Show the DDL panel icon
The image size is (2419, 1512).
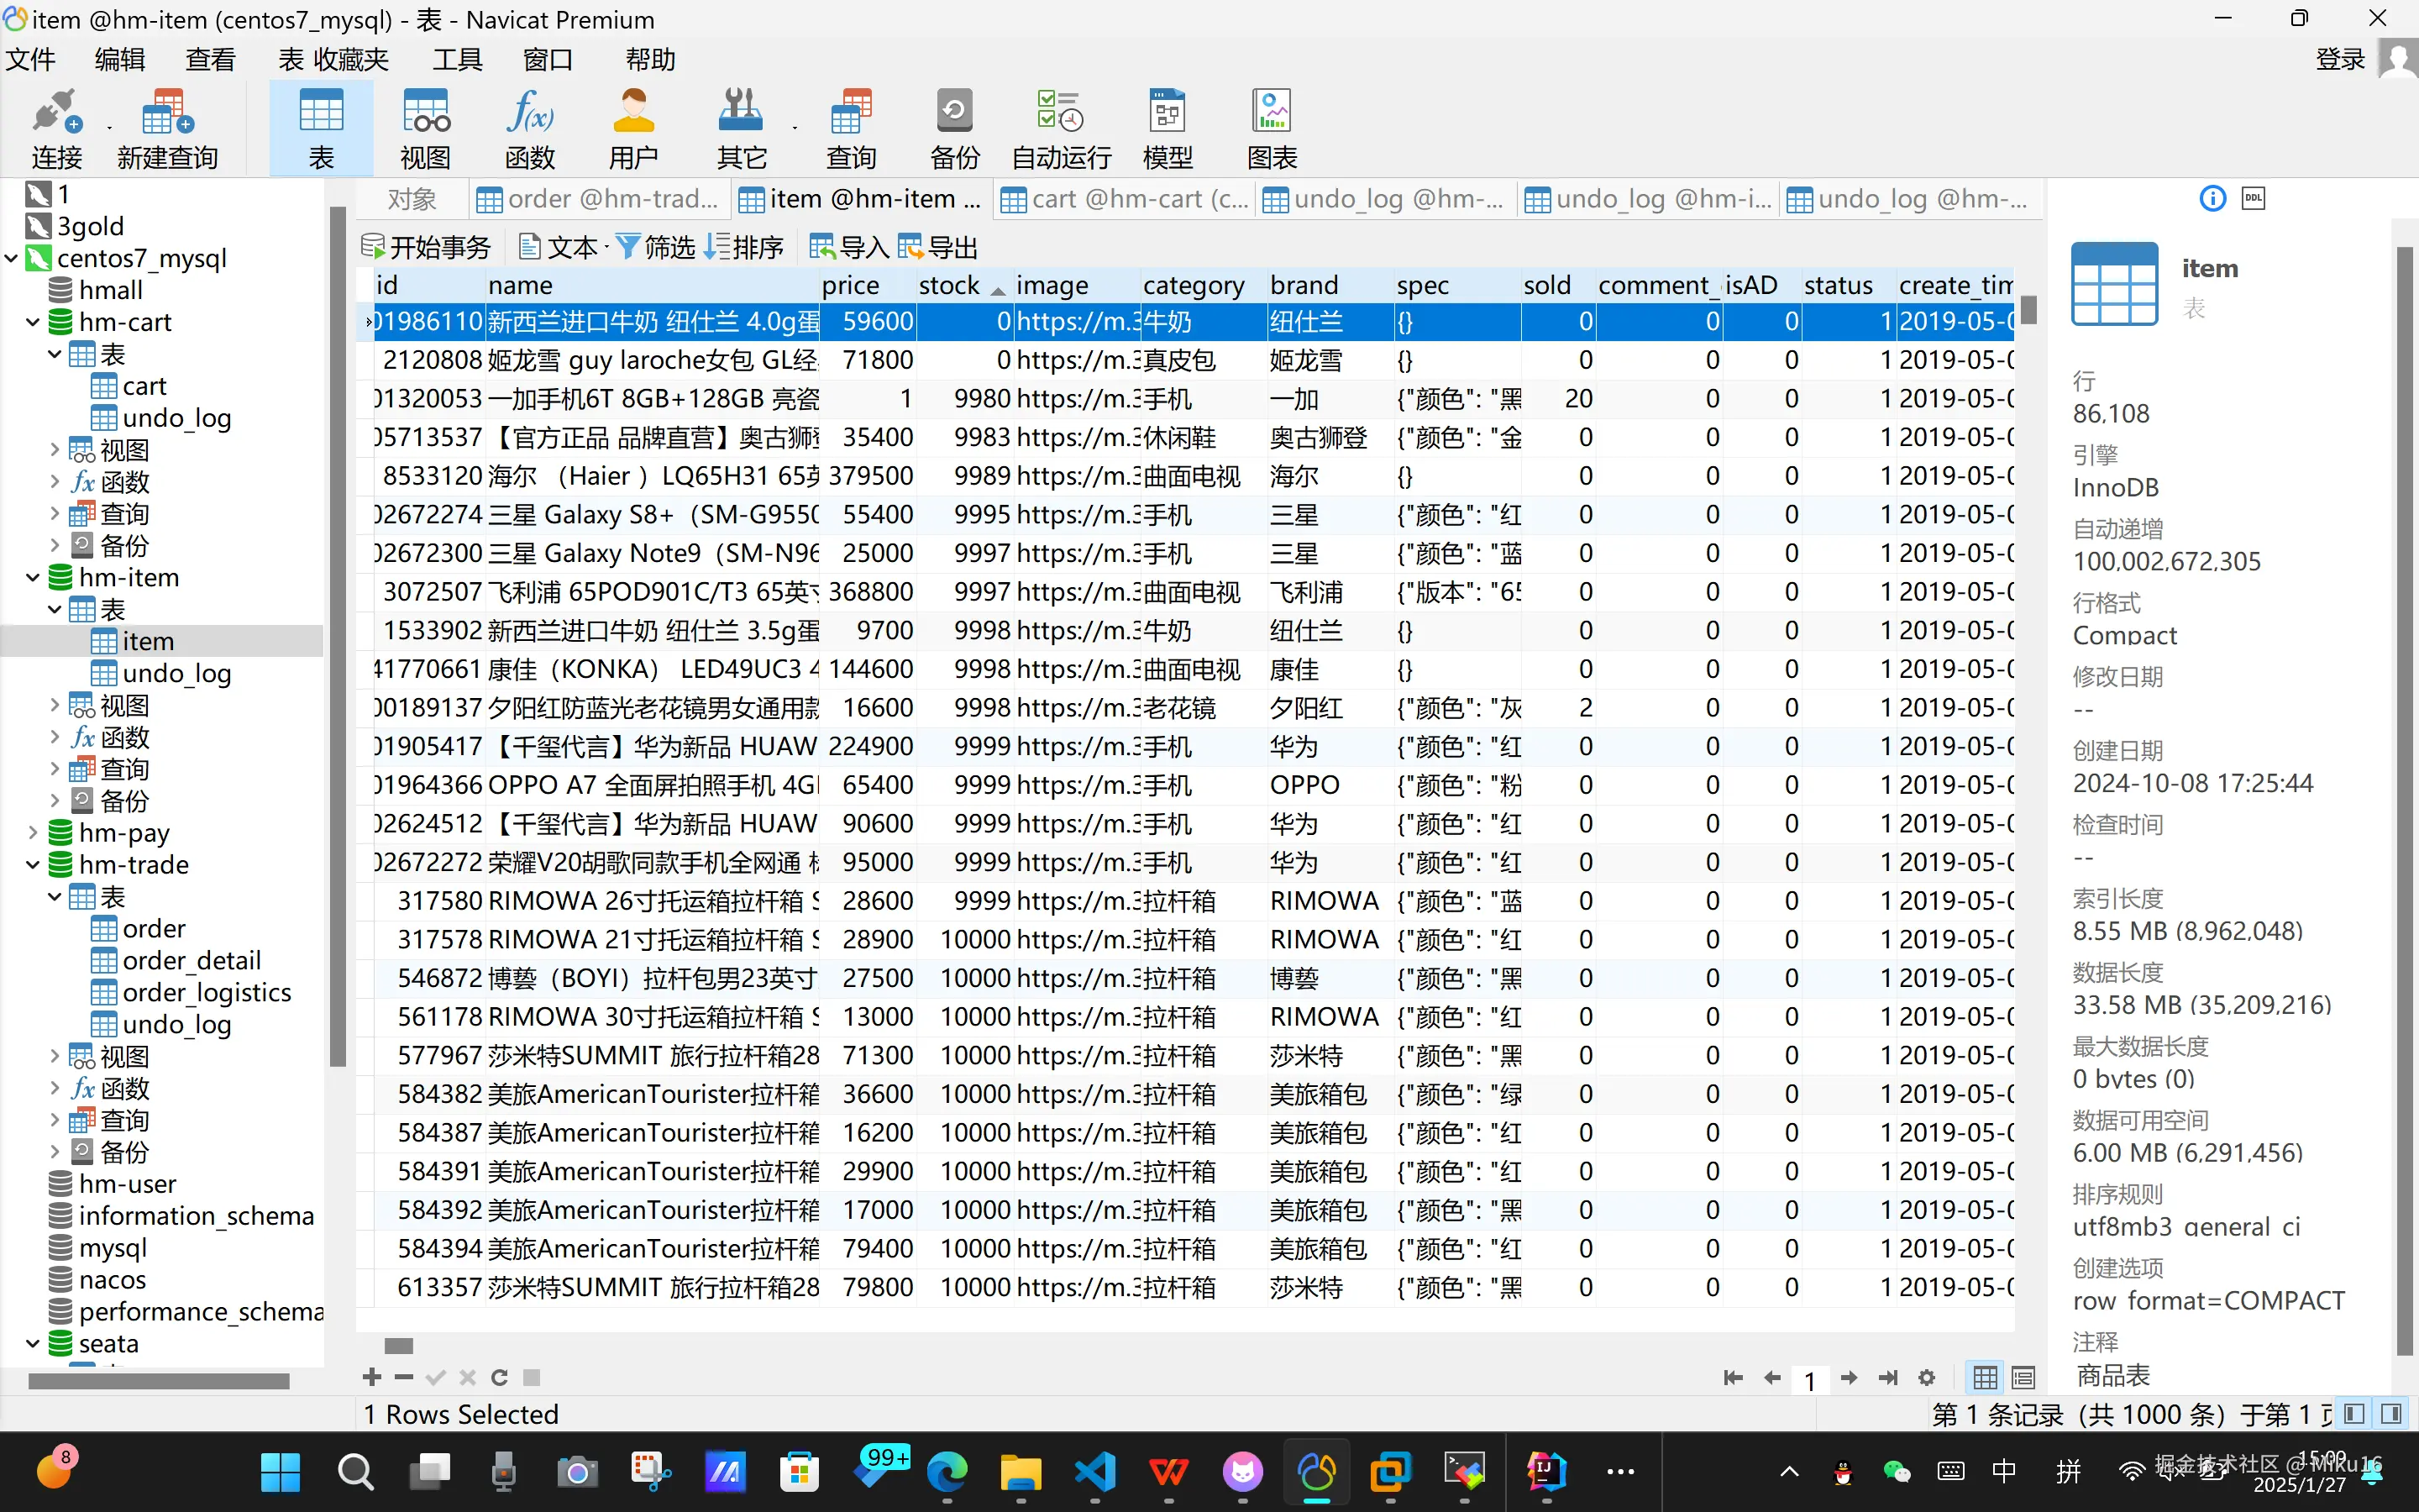tap(2253, 198)
